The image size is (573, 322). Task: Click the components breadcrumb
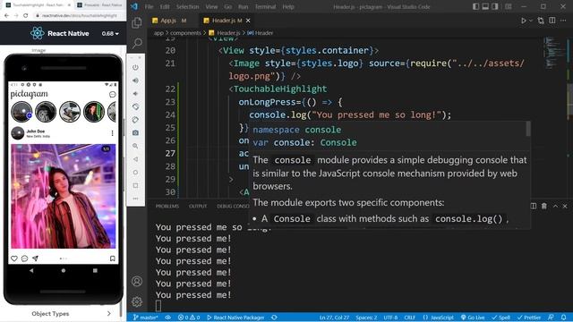click(185, 33)
